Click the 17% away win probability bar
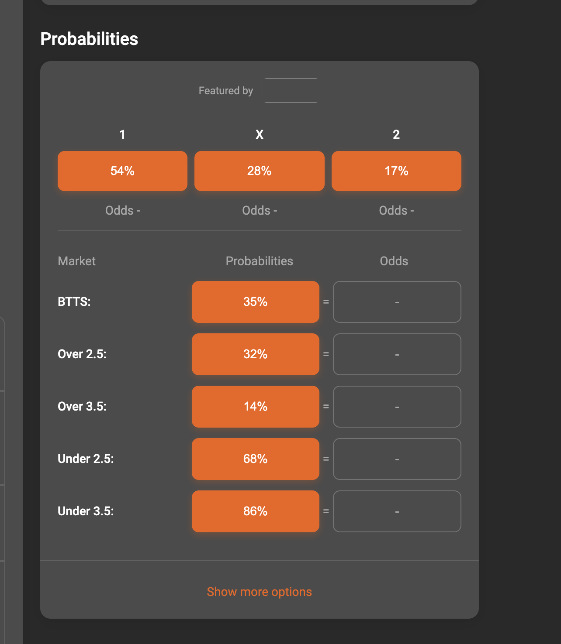 (x=396, y=171)
